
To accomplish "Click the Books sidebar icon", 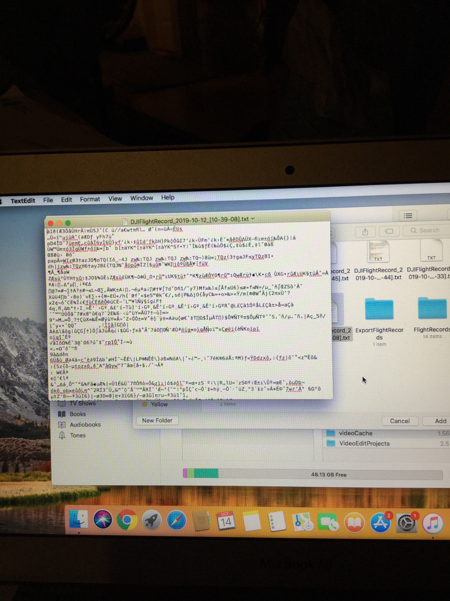I will point(62,414).
